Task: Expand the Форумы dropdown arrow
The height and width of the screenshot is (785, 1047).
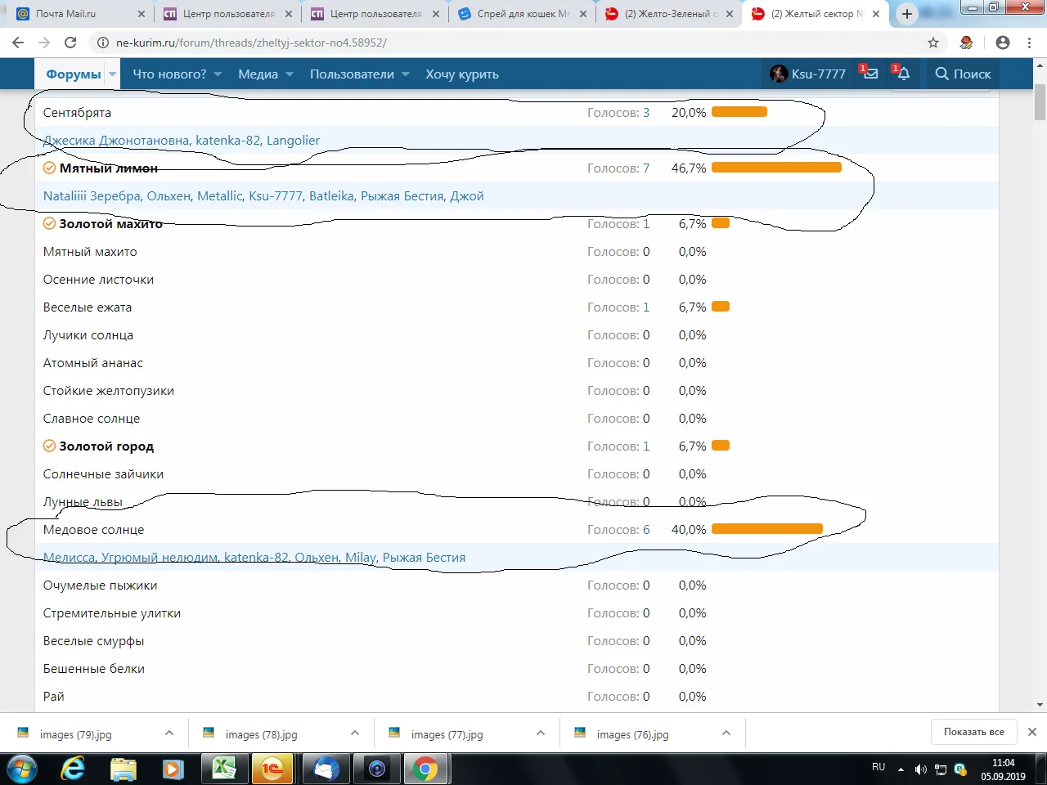Action: click(x=112, y=74)
